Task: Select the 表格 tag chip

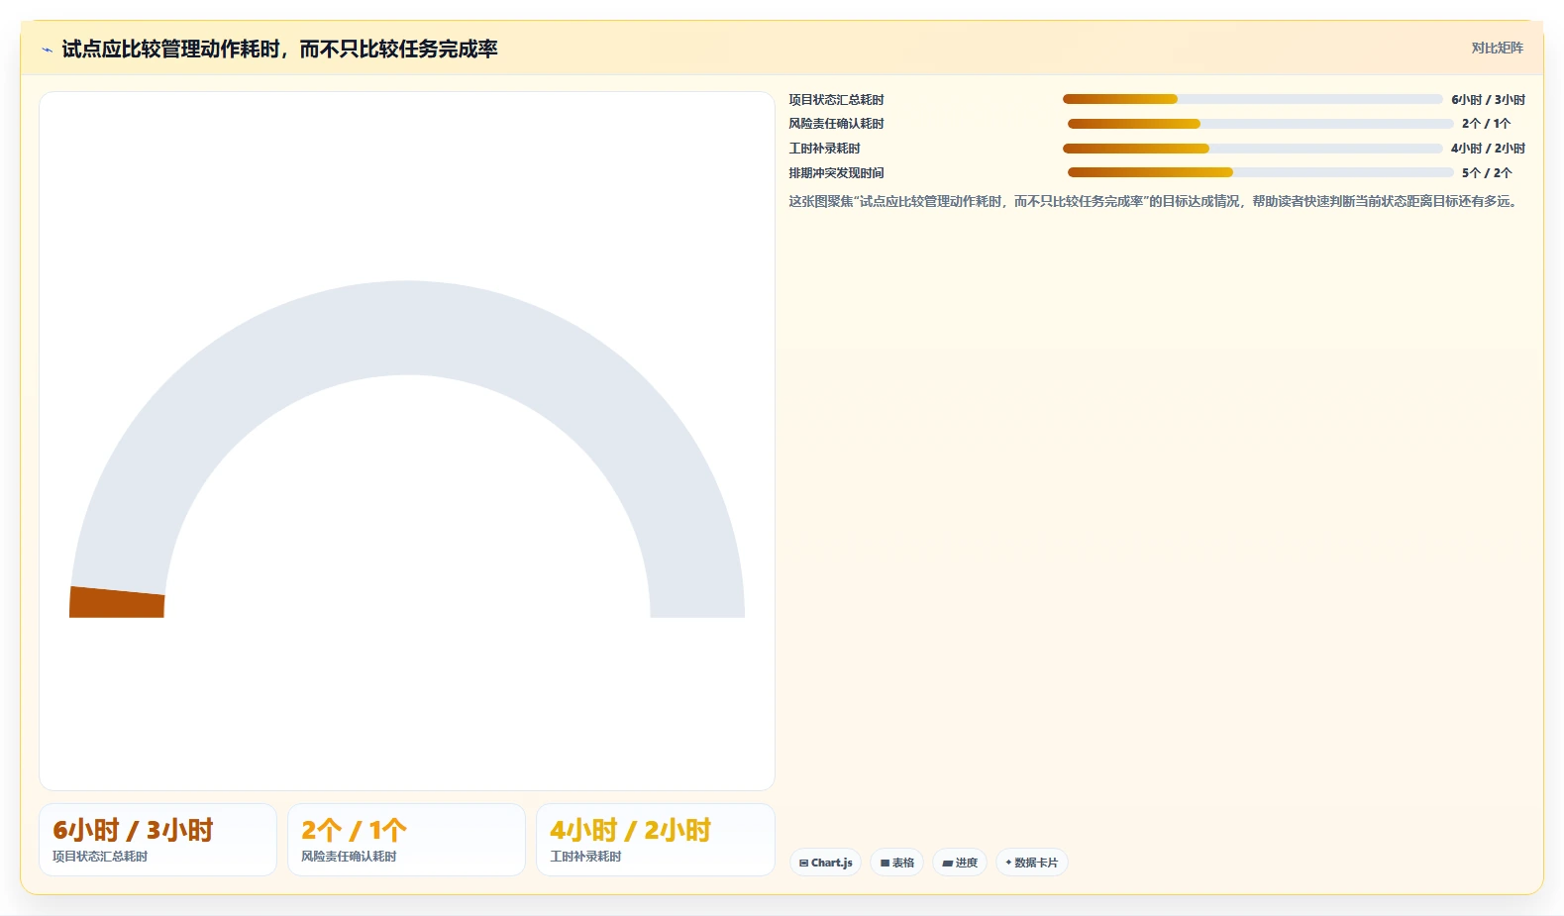Action: 896,863
